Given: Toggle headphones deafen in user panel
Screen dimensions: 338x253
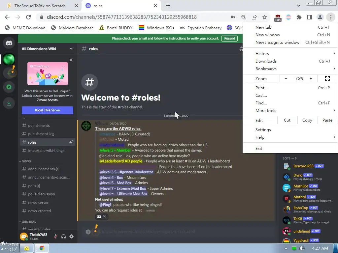Looking at the screenshot, I should (x=63, y=237).
